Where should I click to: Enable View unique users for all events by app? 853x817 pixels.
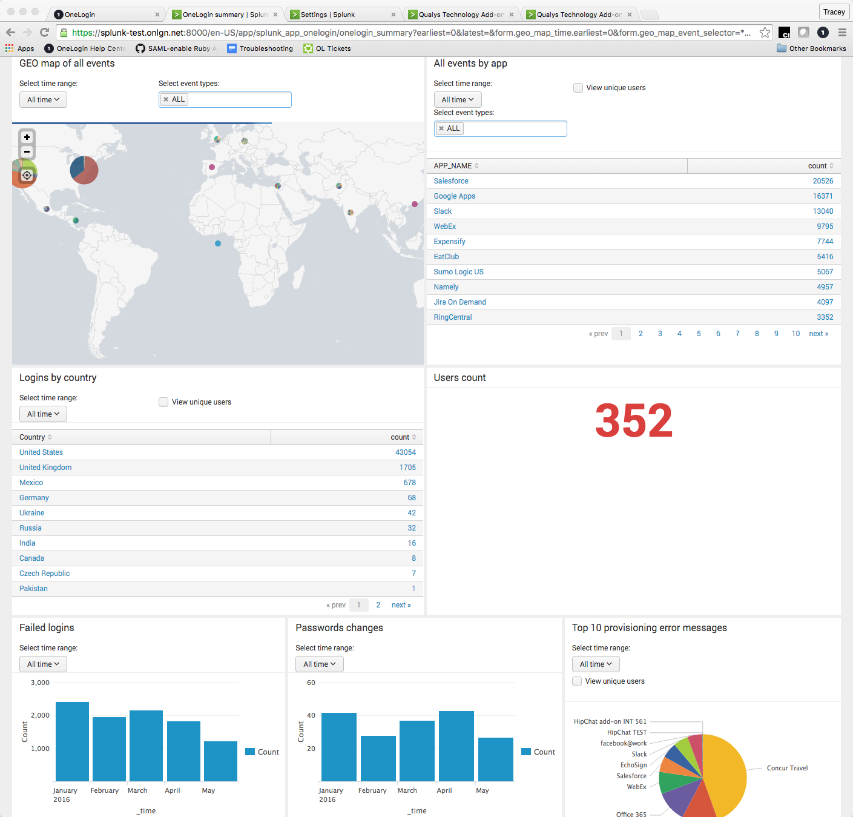click(578, 88)
